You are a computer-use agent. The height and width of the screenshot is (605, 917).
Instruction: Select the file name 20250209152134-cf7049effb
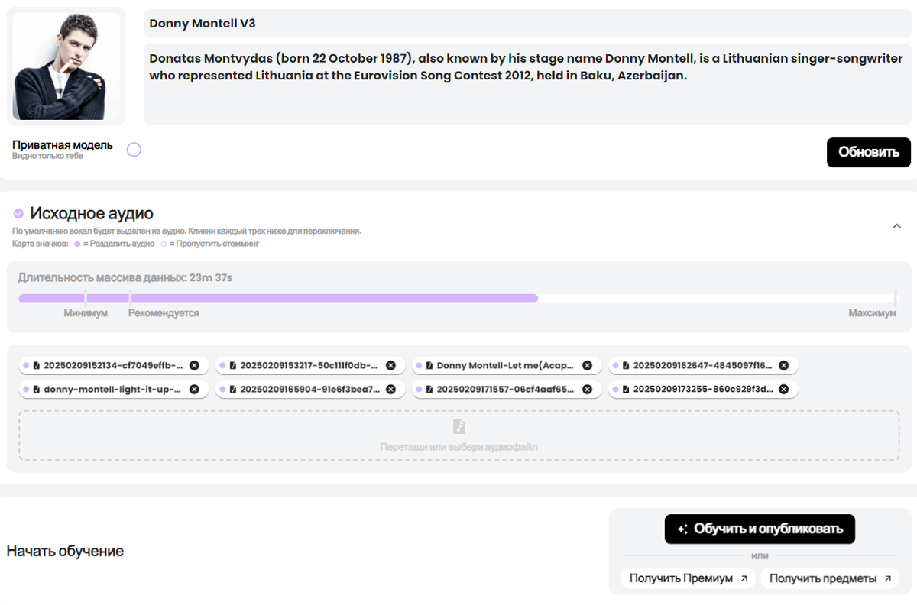(x=114, y=366)
